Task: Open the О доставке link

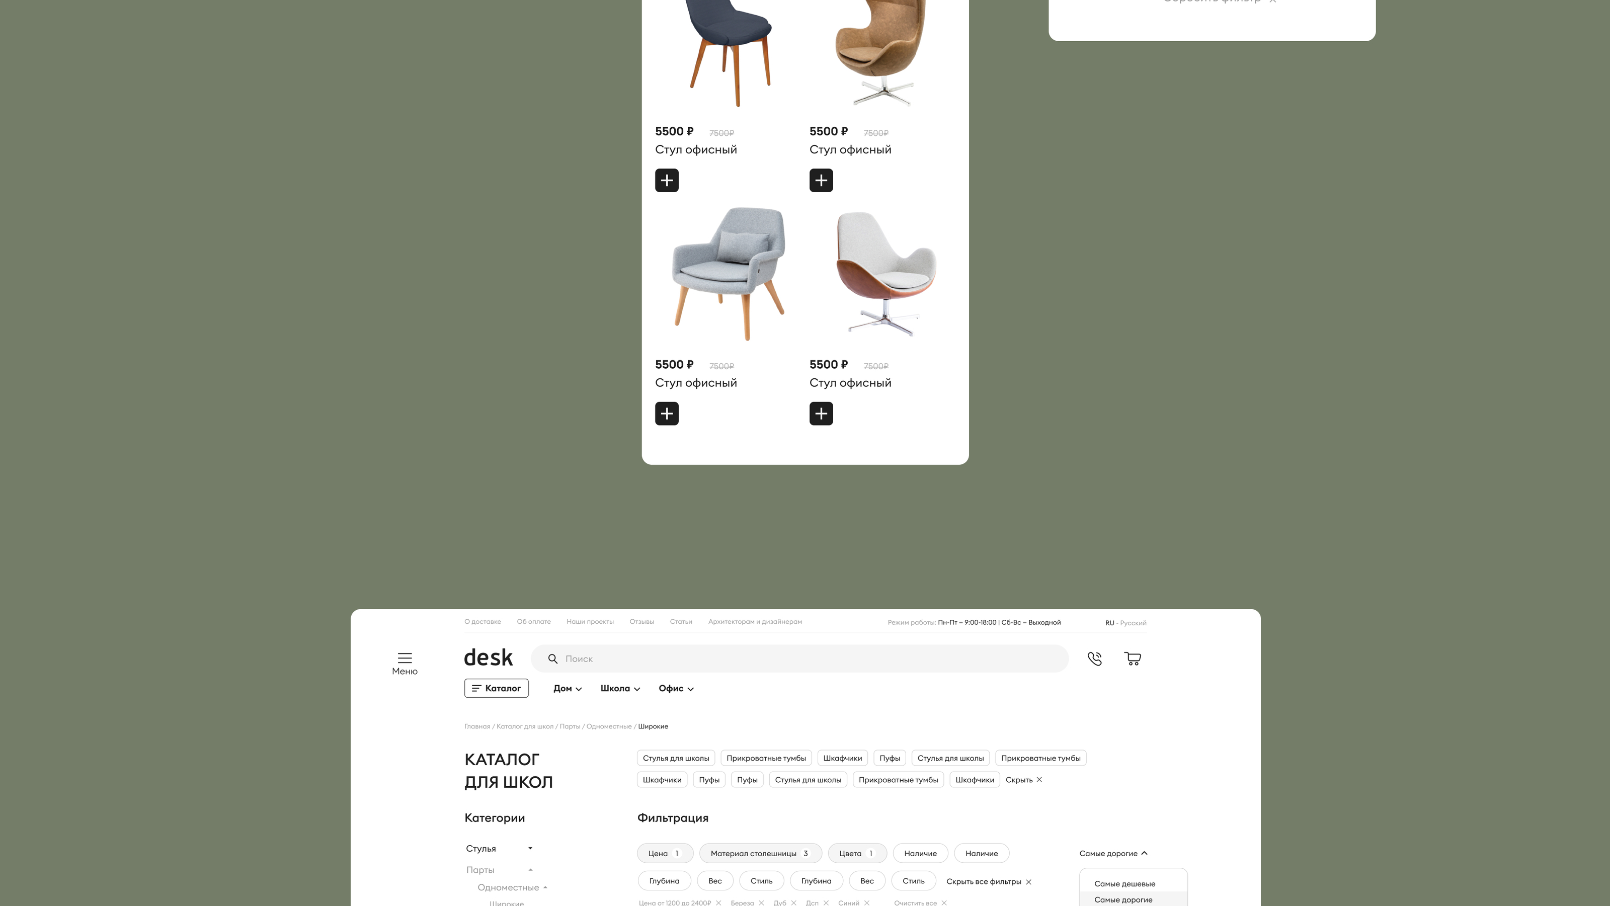Action: (x=482, y=622)
